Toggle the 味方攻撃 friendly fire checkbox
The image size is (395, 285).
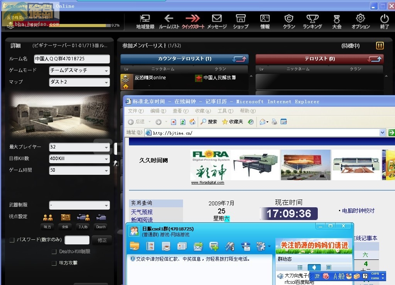coord(54,263)
